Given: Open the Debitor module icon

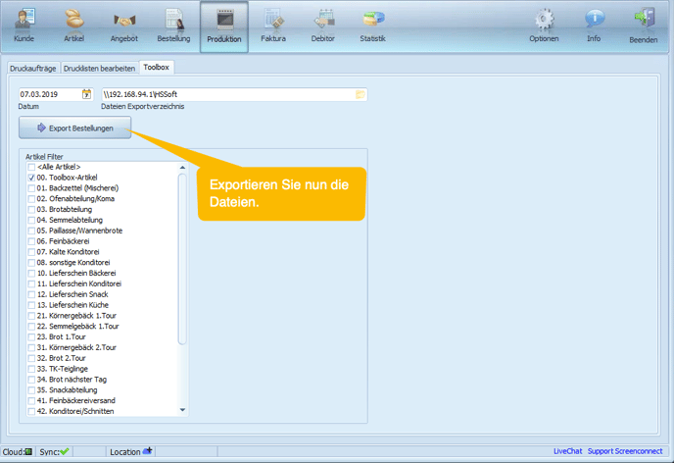Looking at the screenshot, I should pos(323,20).
